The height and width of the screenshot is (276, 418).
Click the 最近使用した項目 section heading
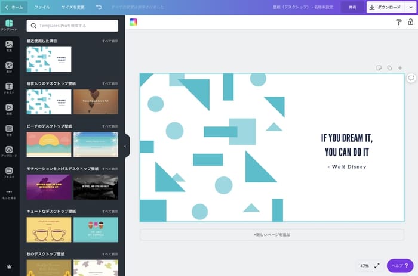click(42, 41)
